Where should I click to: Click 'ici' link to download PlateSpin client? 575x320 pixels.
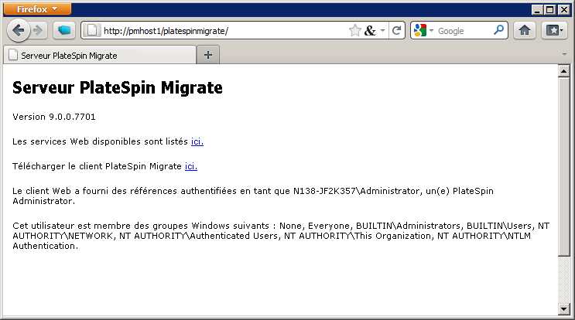click(191, 166)
